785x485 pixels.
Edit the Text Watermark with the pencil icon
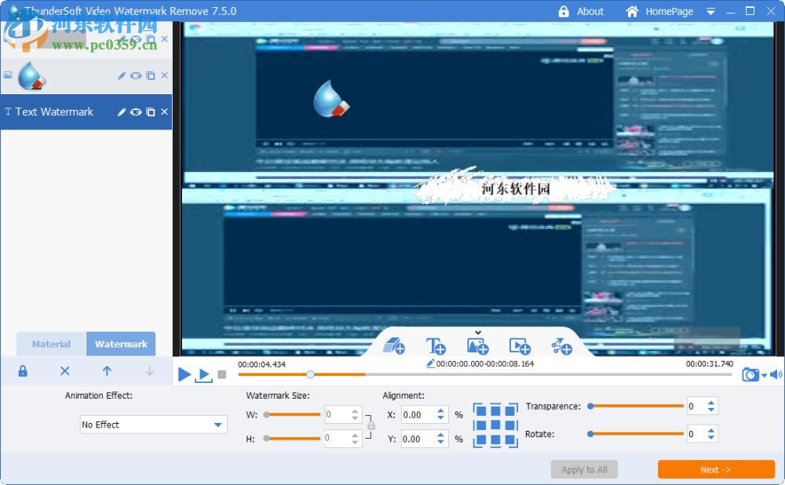(x=122, y=112)
